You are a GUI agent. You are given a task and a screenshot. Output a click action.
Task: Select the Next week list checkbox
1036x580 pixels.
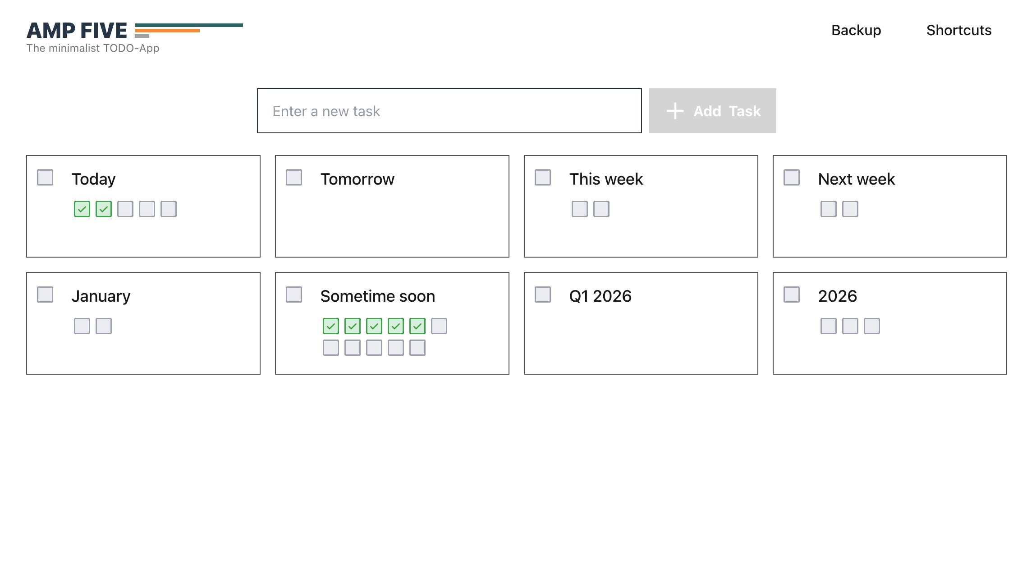[792, 177]
